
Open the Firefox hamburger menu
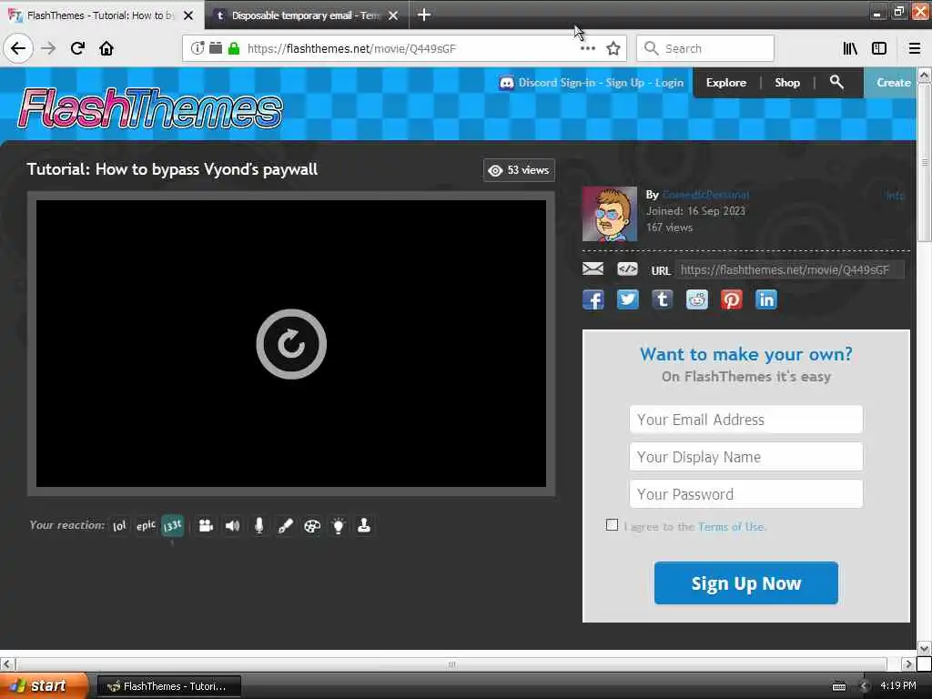(x=915, y=48)
